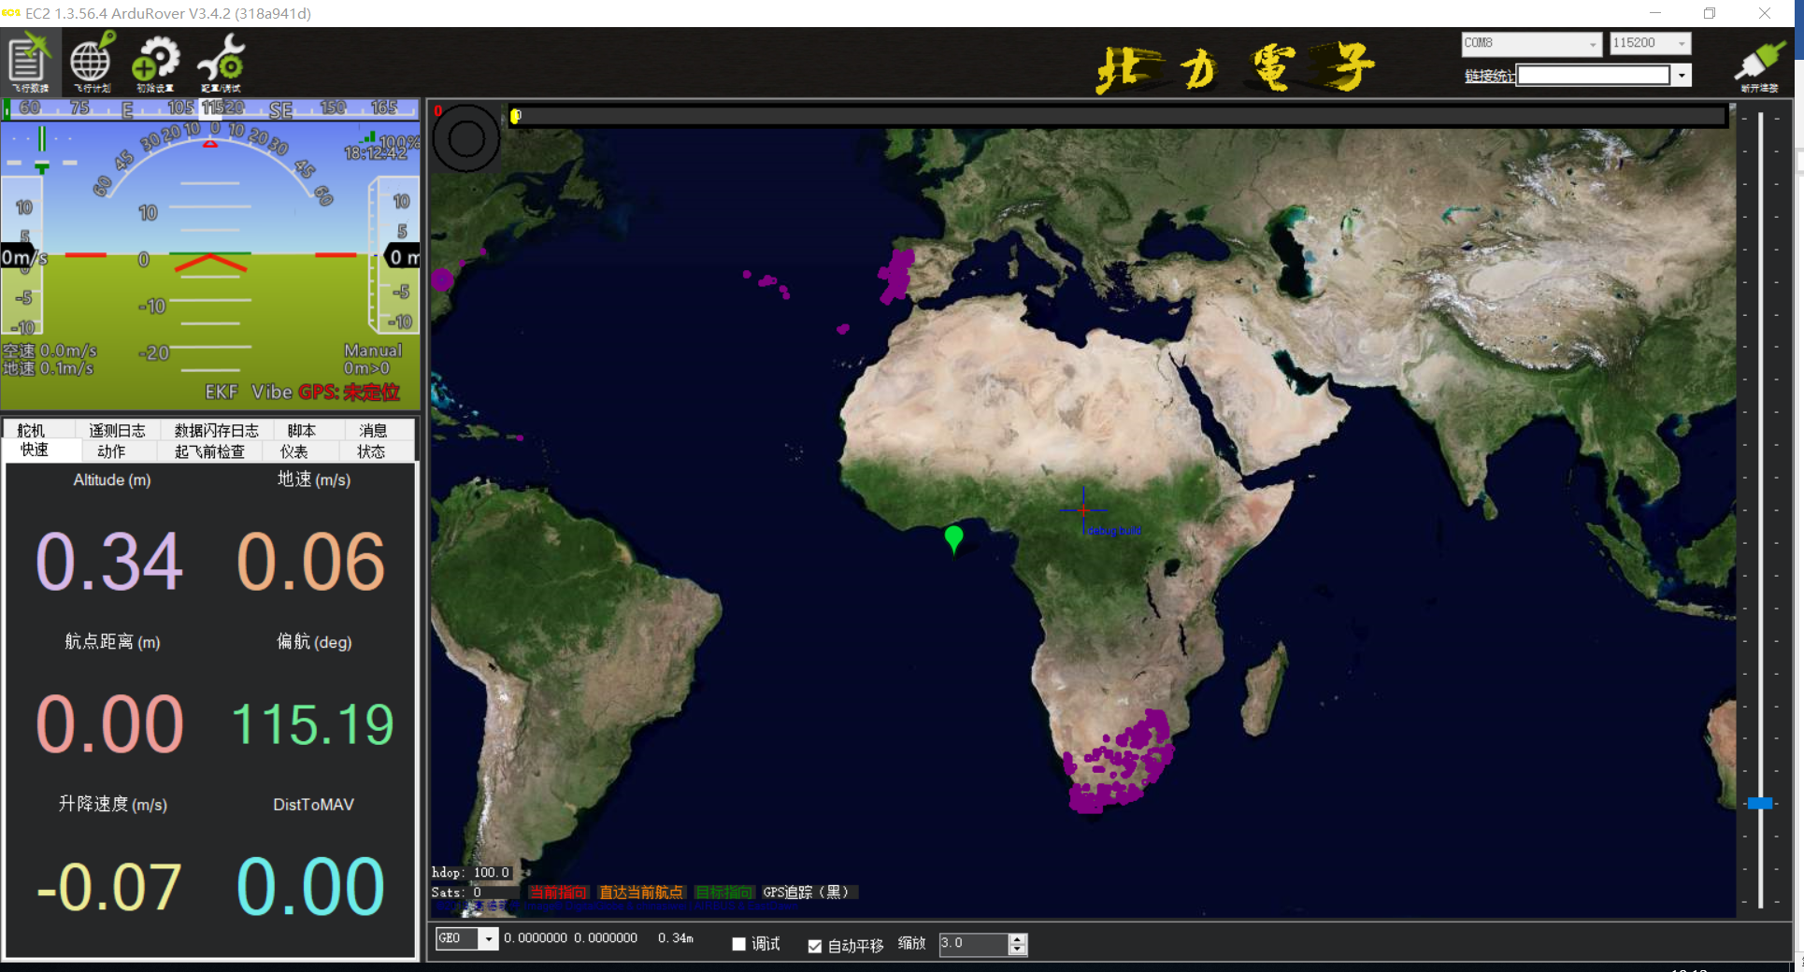
Task: Enable the 调试 debug checkbox
Action: click(738, 944)
